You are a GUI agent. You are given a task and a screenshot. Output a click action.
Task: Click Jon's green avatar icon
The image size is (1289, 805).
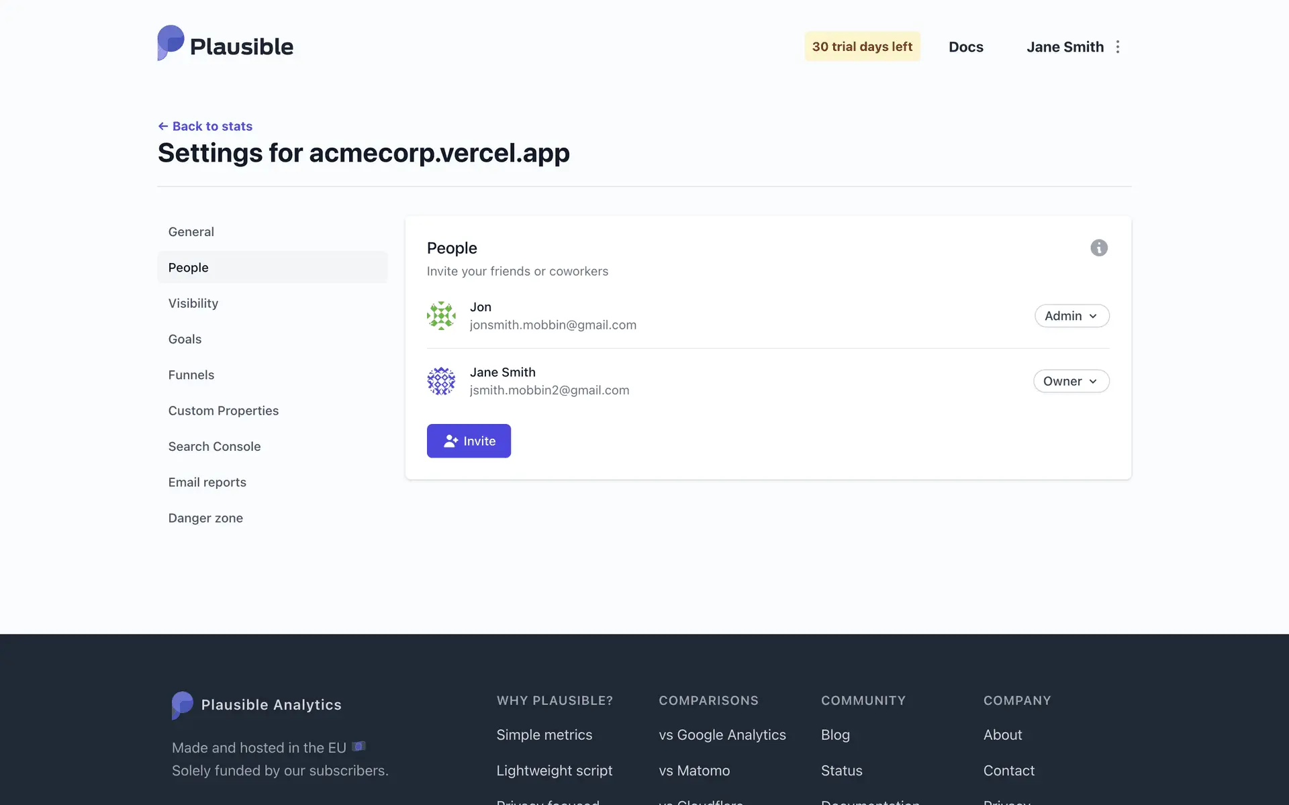(x=441, y=316)
